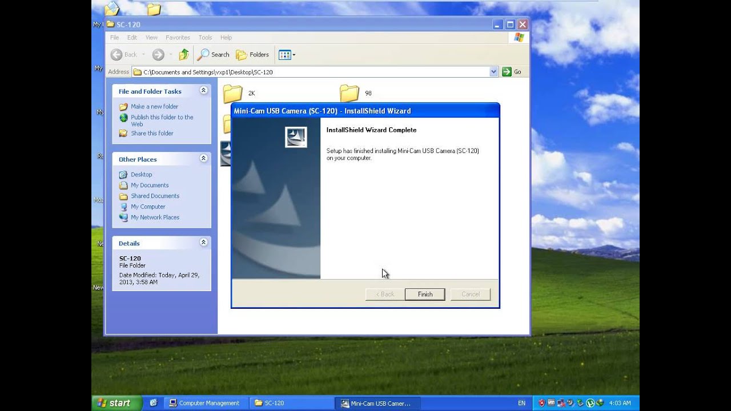Expand the address bar dropdown arrow
Viewport: 731px width, 411px height.
click(494, 72)
